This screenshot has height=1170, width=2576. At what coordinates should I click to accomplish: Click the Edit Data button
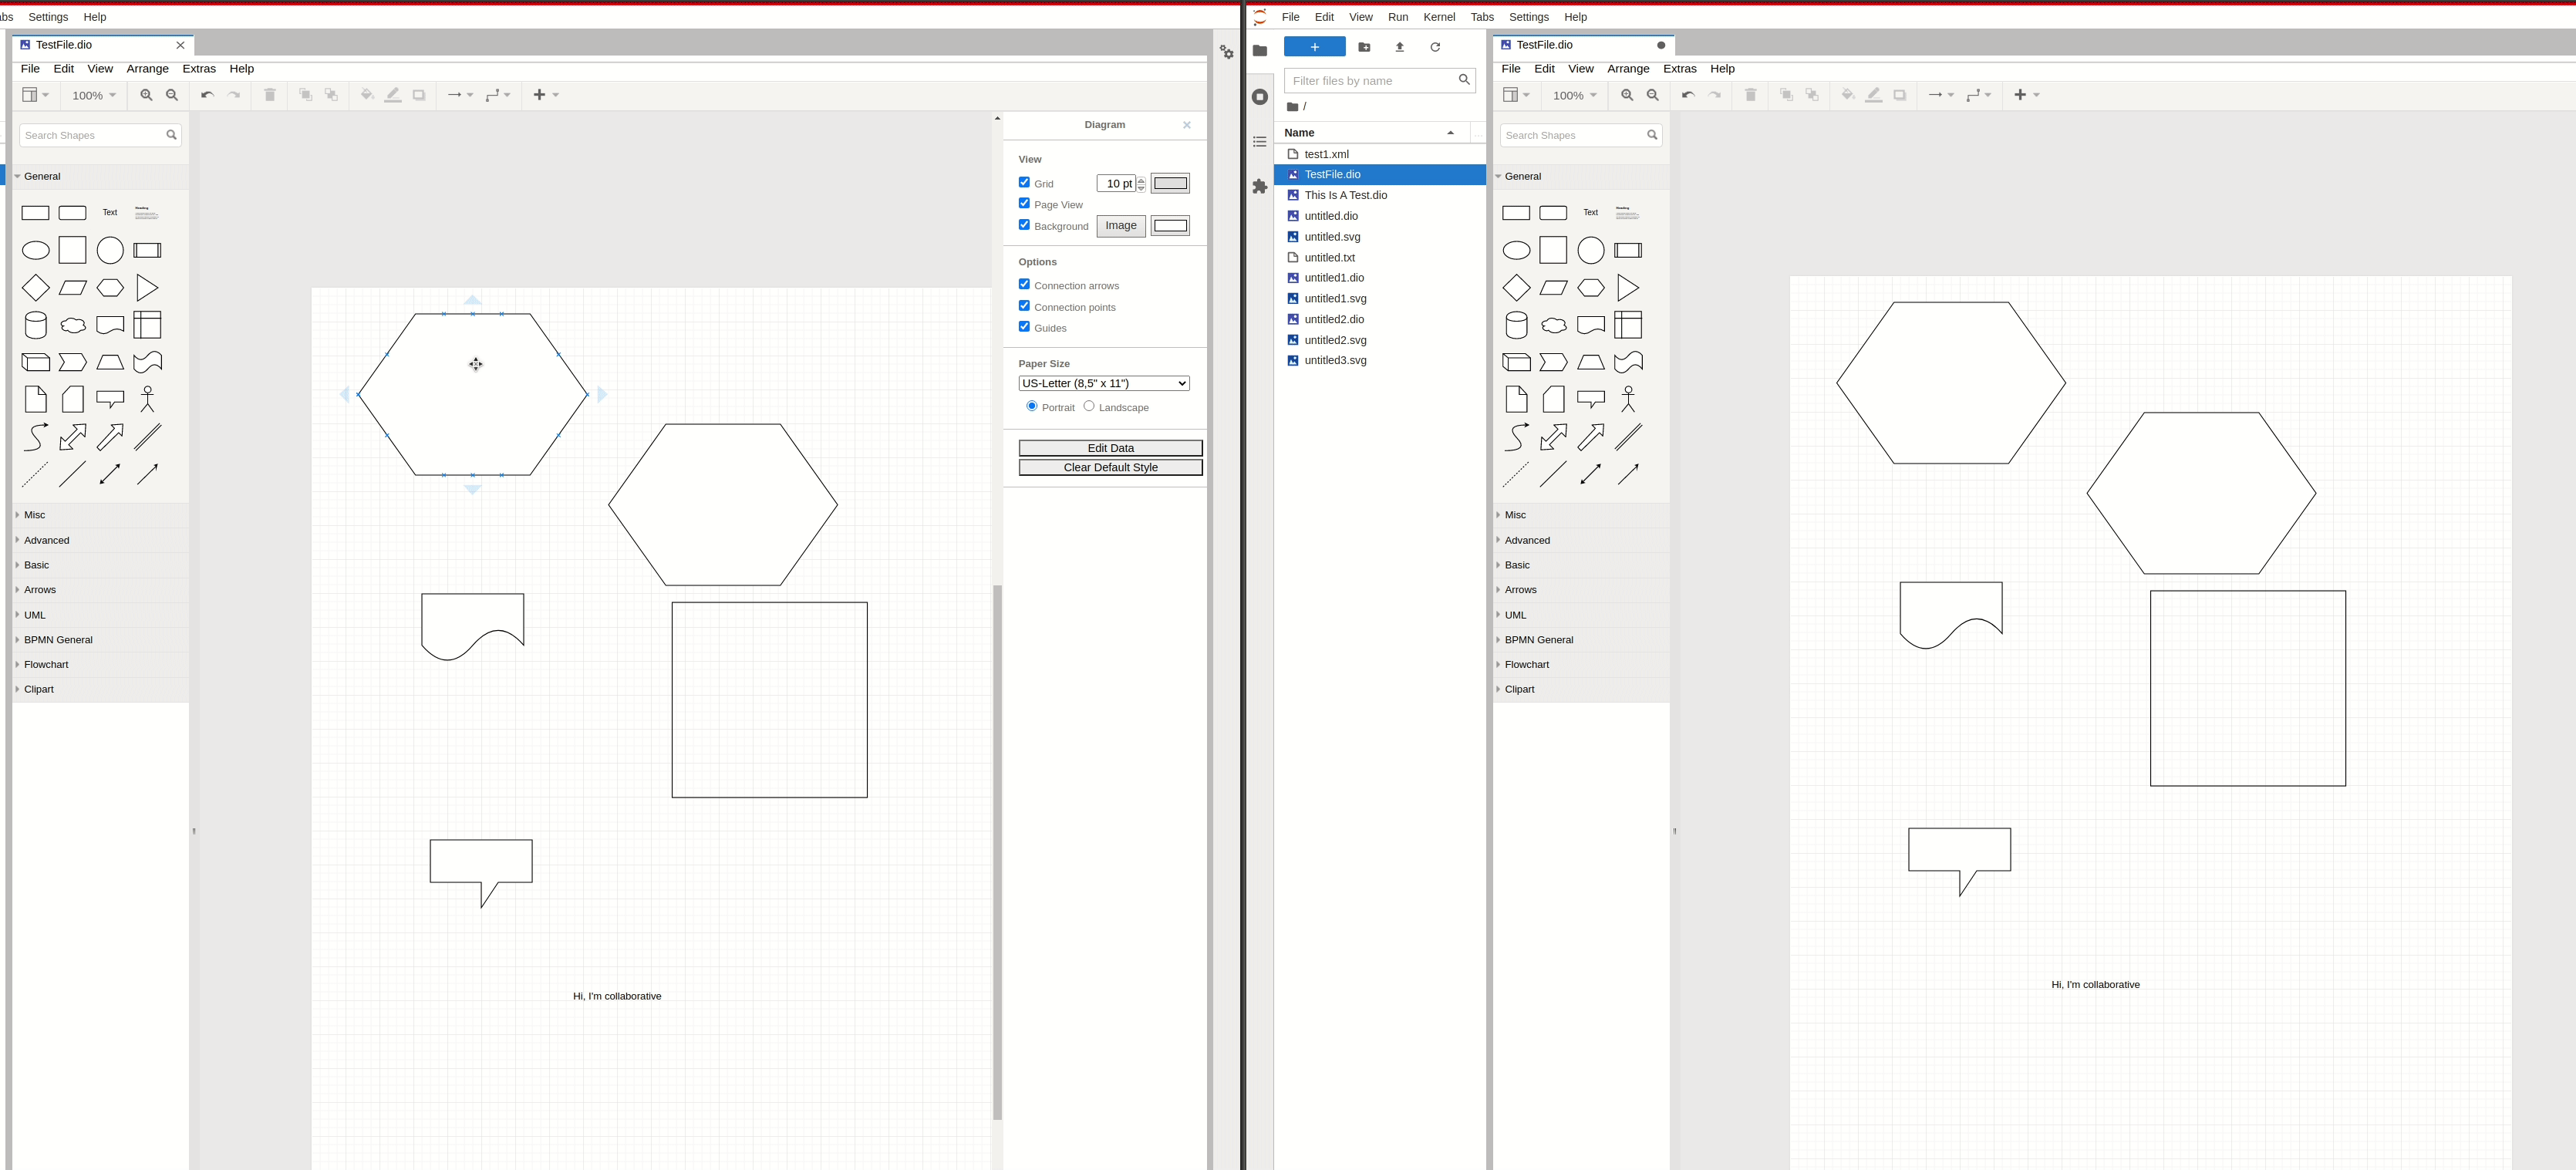(1110, 448)
